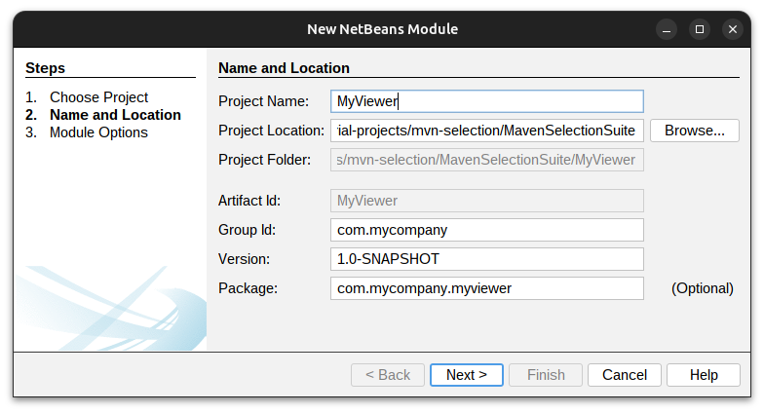Cancel the New NetBeans Module wizard
The width and height of the screenshot is (764, 413).
625,375
